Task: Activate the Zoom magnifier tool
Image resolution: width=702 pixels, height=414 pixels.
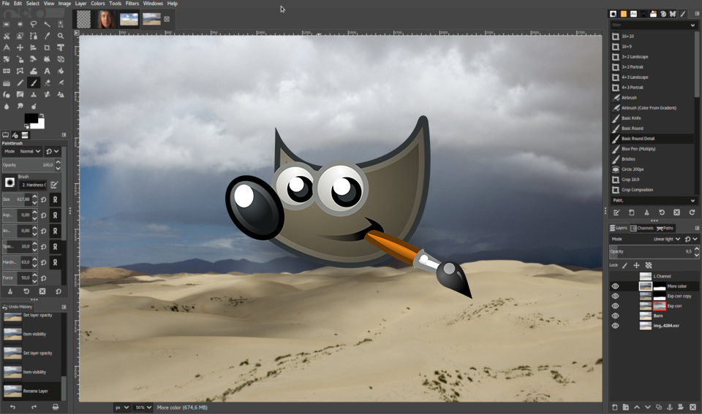Action: point(61,36)
